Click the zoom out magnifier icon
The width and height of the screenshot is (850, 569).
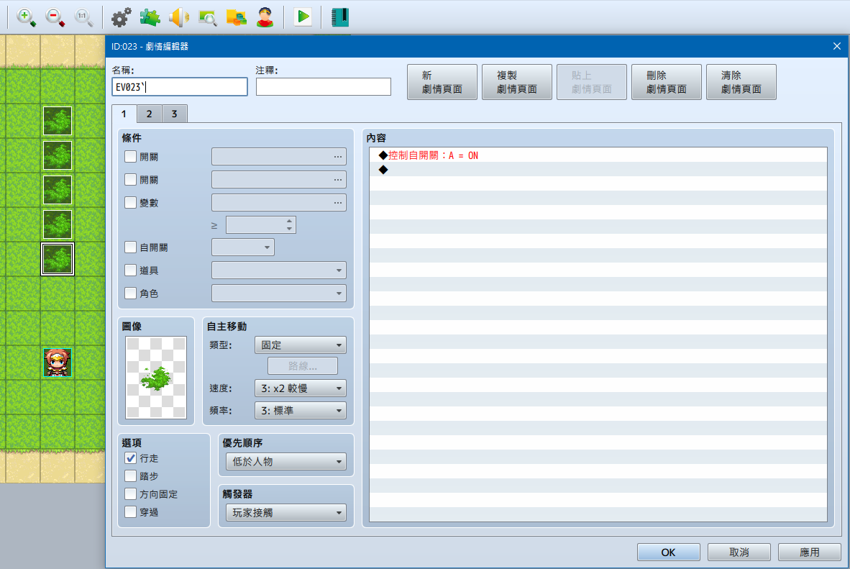(55, 17)
